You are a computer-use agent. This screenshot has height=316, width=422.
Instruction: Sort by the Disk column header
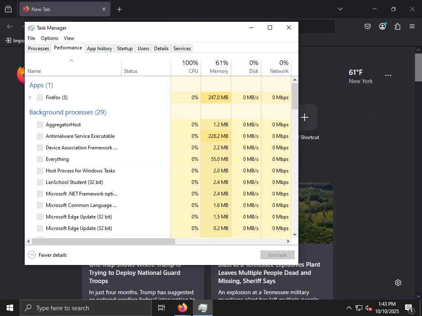[x=246, y=67]
